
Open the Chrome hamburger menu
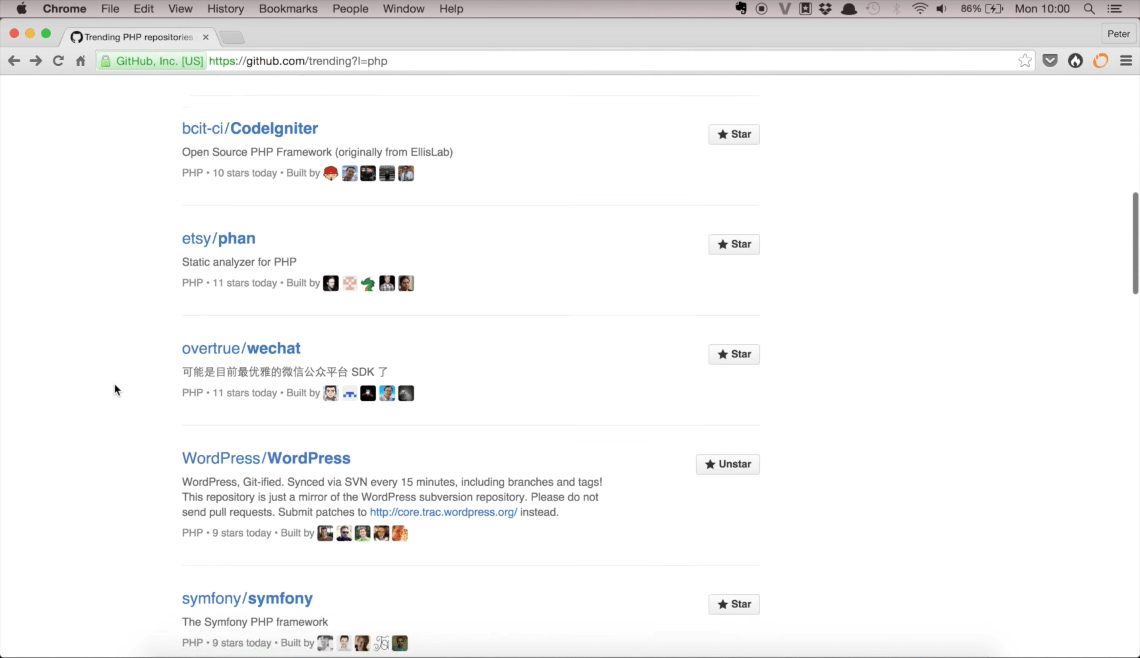pos(1126,61)
